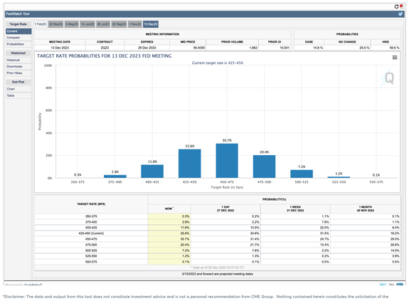This screenshot has width=409, height=301.
Task: Click the 1 DAY 27 DEC 2022 header
Action: (225, 208)
